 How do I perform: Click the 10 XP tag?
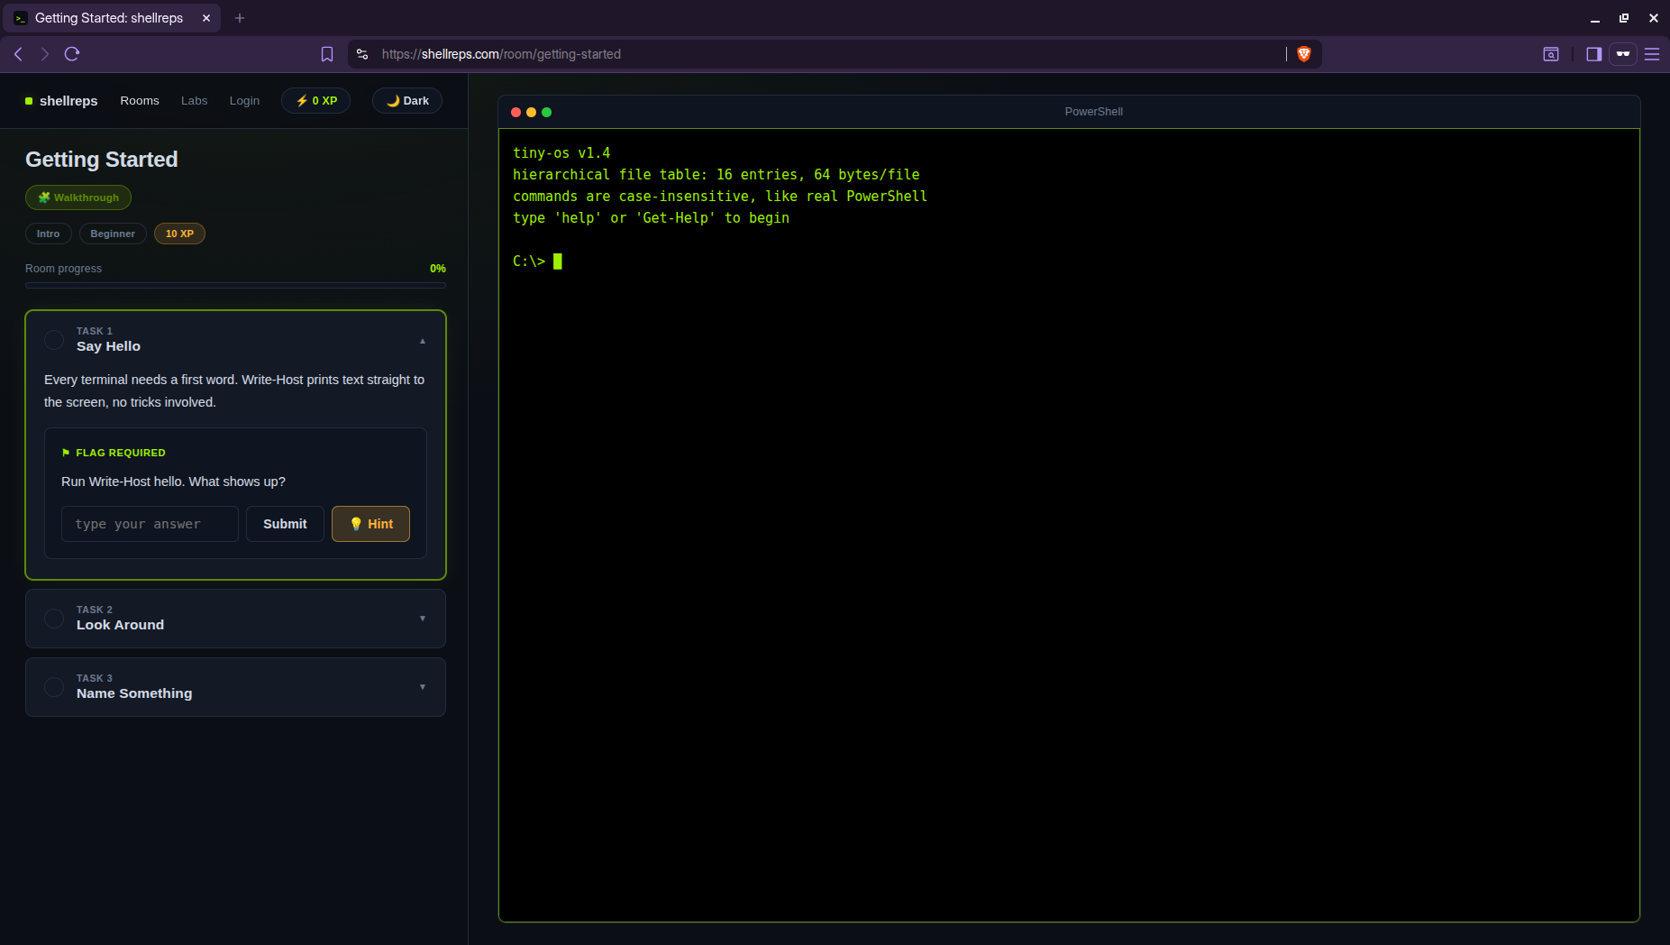click(x=179, y=234)
